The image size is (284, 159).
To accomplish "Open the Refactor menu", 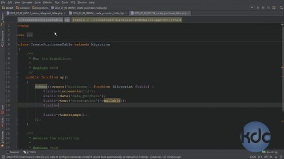I will coord(48,2).
